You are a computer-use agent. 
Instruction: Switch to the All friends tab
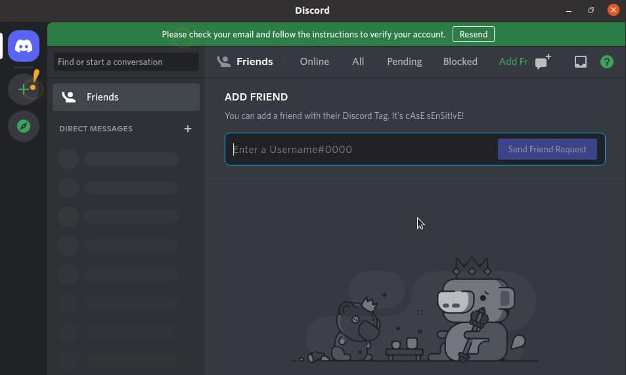coord(358,62)
